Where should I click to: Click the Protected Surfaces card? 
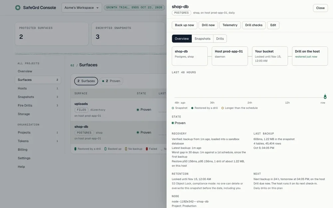[52, 34]
